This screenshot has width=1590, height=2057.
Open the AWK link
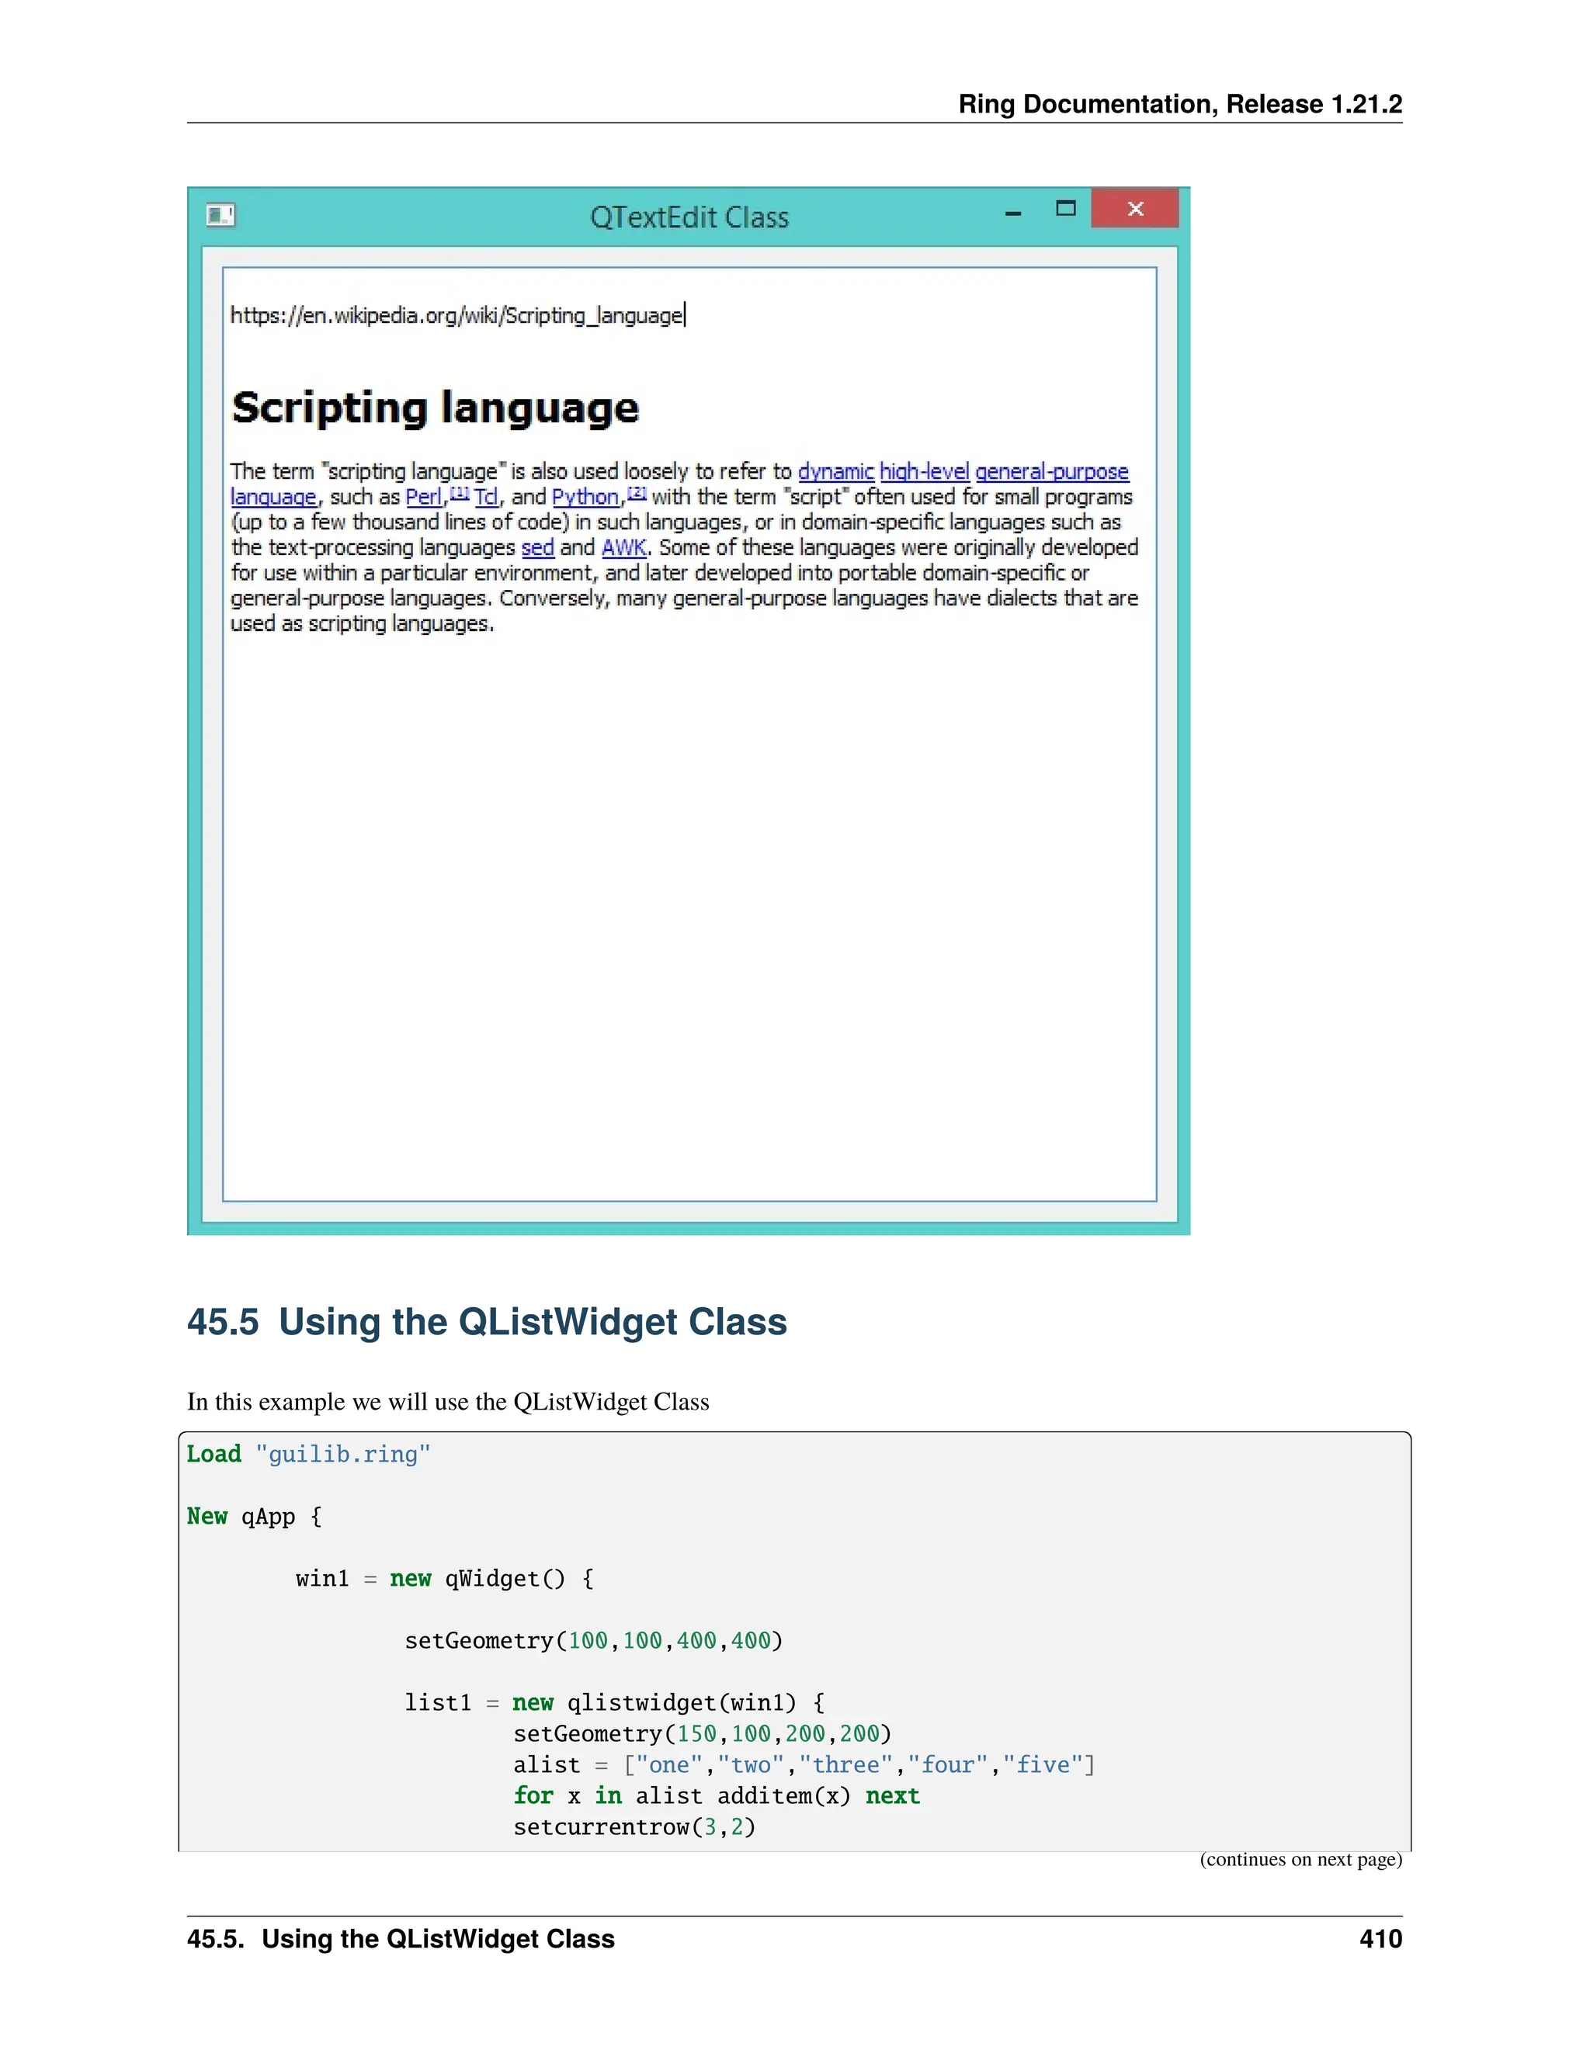(623, 548)
